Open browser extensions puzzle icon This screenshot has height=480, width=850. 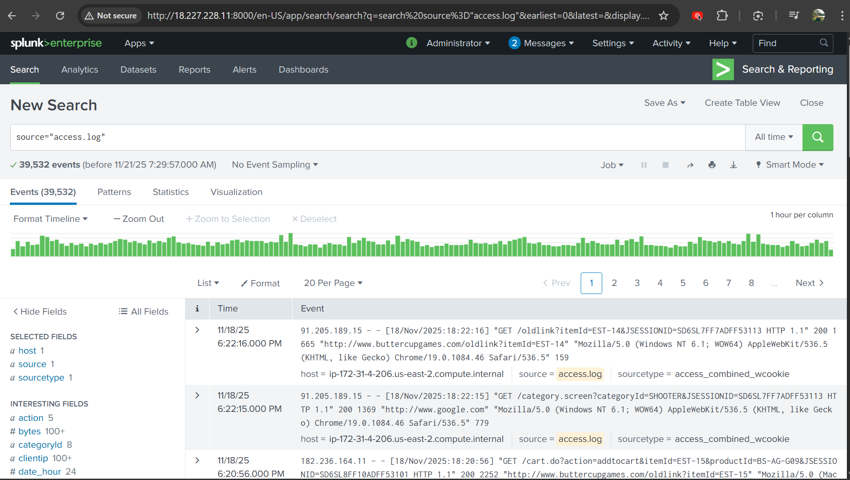[722, 16]
